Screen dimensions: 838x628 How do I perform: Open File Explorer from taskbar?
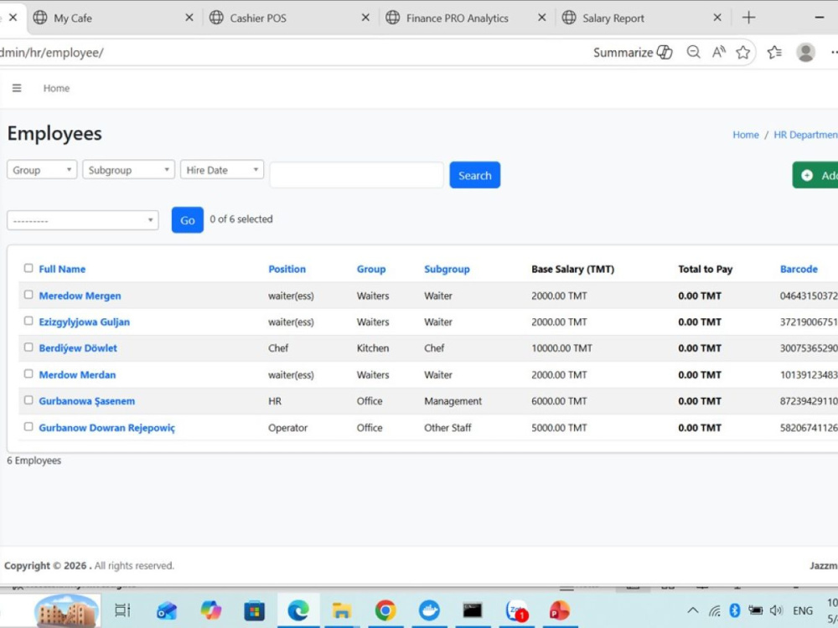(342, 610)
